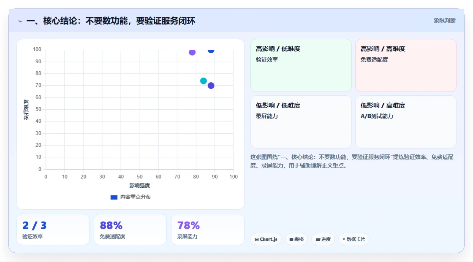Click the 78% stat value
Screen dimensions: 473x262
tap(188, 226)
